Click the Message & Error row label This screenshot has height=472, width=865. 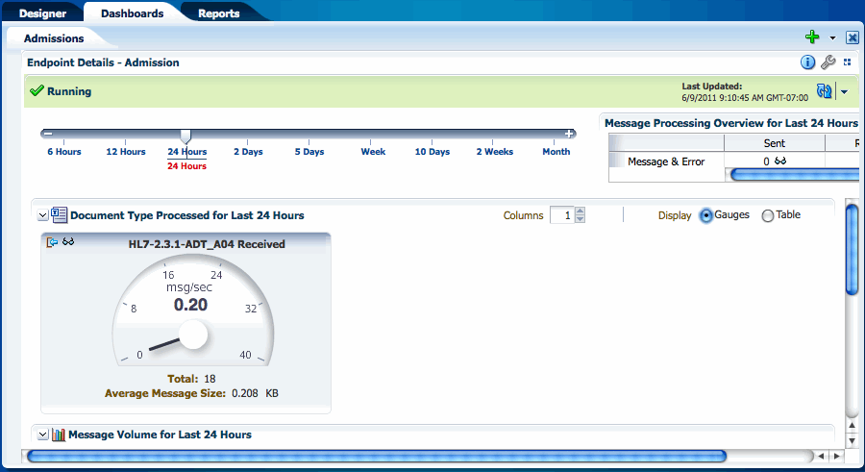666,161
